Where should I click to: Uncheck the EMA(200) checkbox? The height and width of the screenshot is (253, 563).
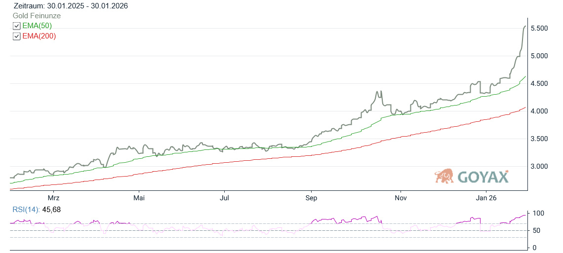click(17, 36)
